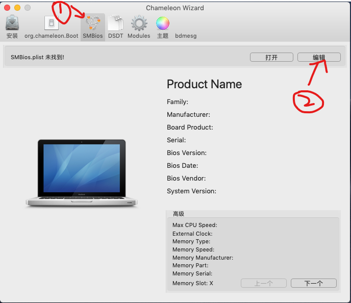Select the SMBios toolbar icon
This screenshot has height=303, width=351.
pyautogui.click(x=93, y=23)
